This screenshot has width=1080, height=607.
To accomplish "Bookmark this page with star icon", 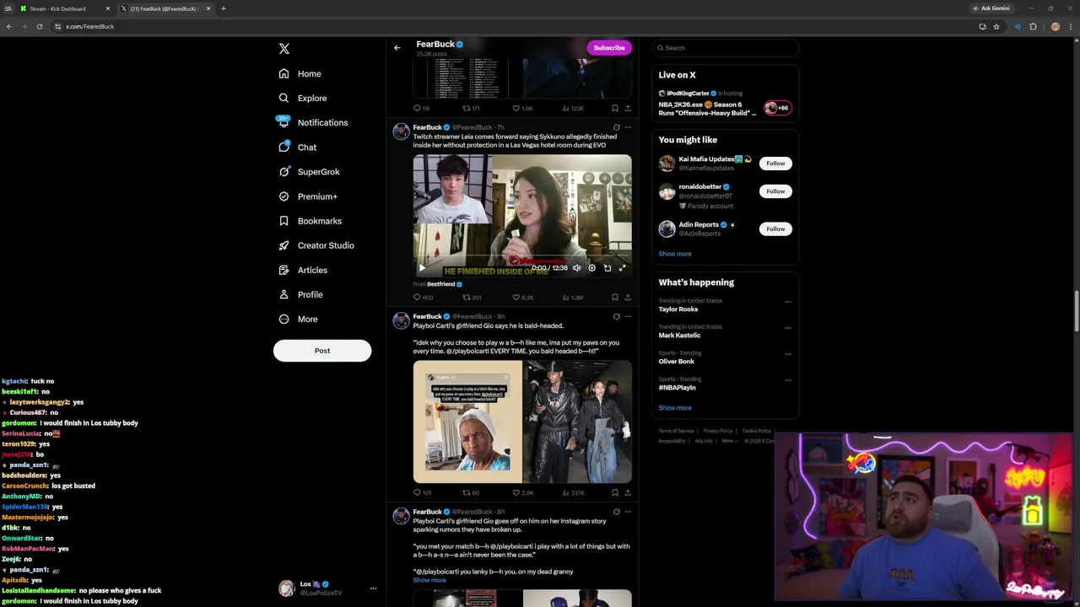I will pos(996,26).
